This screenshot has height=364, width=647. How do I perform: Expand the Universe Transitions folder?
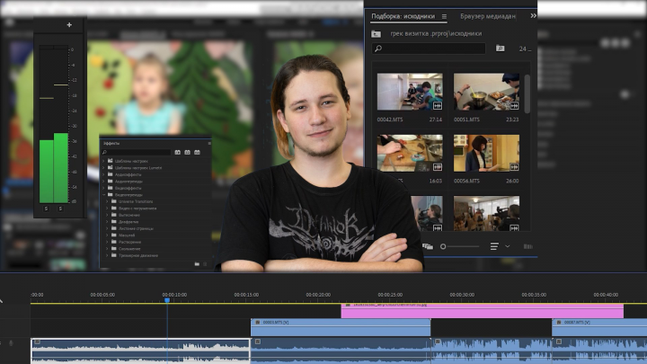pos(107,201)
